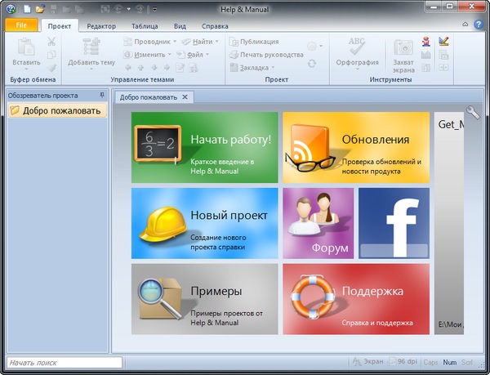Click the wrench settings icon
490x375 pixels.
click(473, 114)
